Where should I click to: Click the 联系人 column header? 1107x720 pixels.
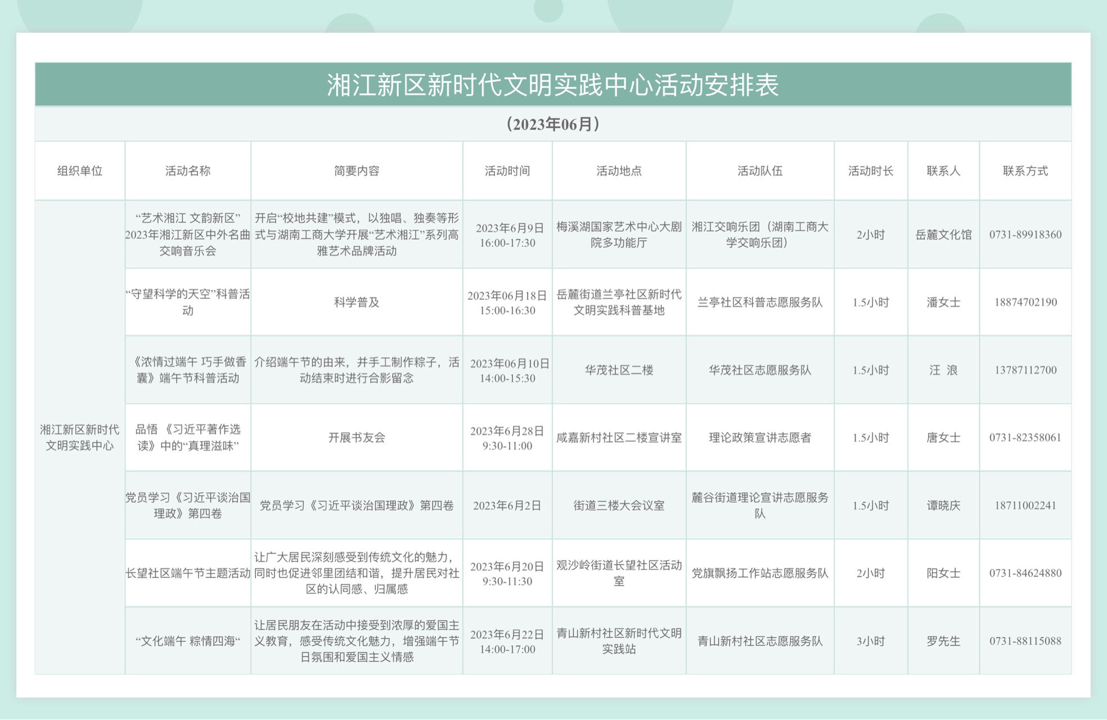tap(943, 171)
